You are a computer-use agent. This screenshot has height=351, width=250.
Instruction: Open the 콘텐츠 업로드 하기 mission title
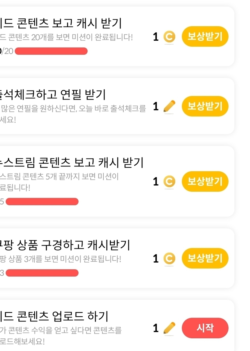pyautogui.click(x=54, y=316)
